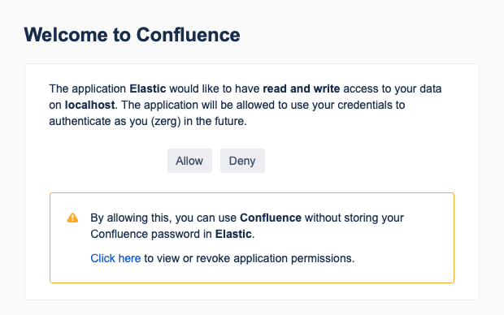Click 'to view or revoke application permissions' text
This screenshot has height=315, width=504.
click(249, 258)
